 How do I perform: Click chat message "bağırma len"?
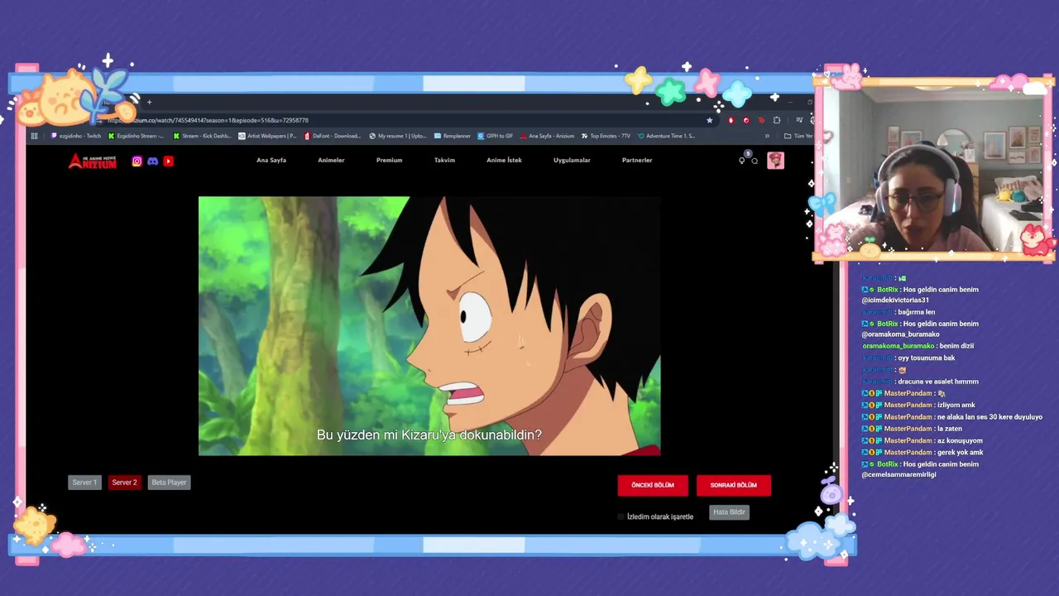click(x=917, y=312)
